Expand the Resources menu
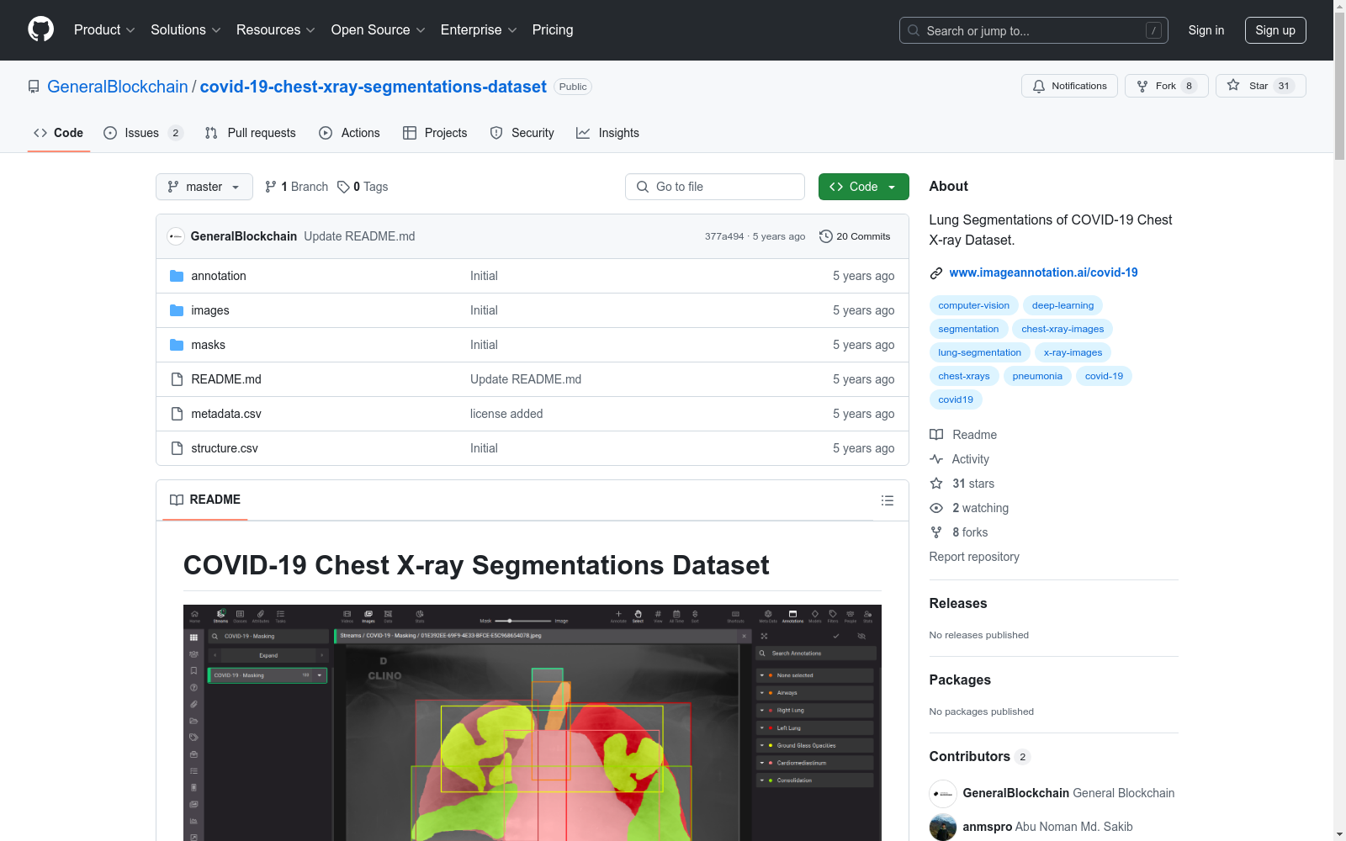1346x841 pixels. [276, 29]
